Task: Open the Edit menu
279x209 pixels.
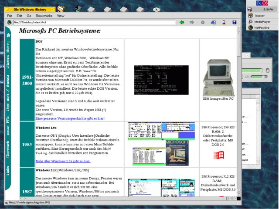Action: click(19, 16)
